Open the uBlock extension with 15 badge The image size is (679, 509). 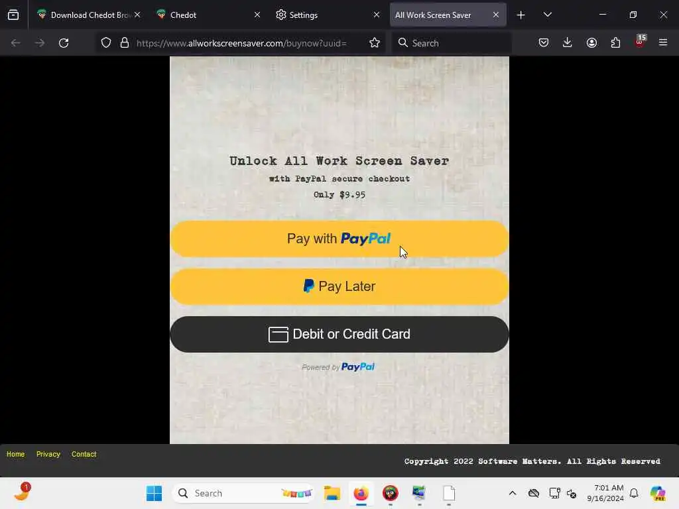[640, 42]
